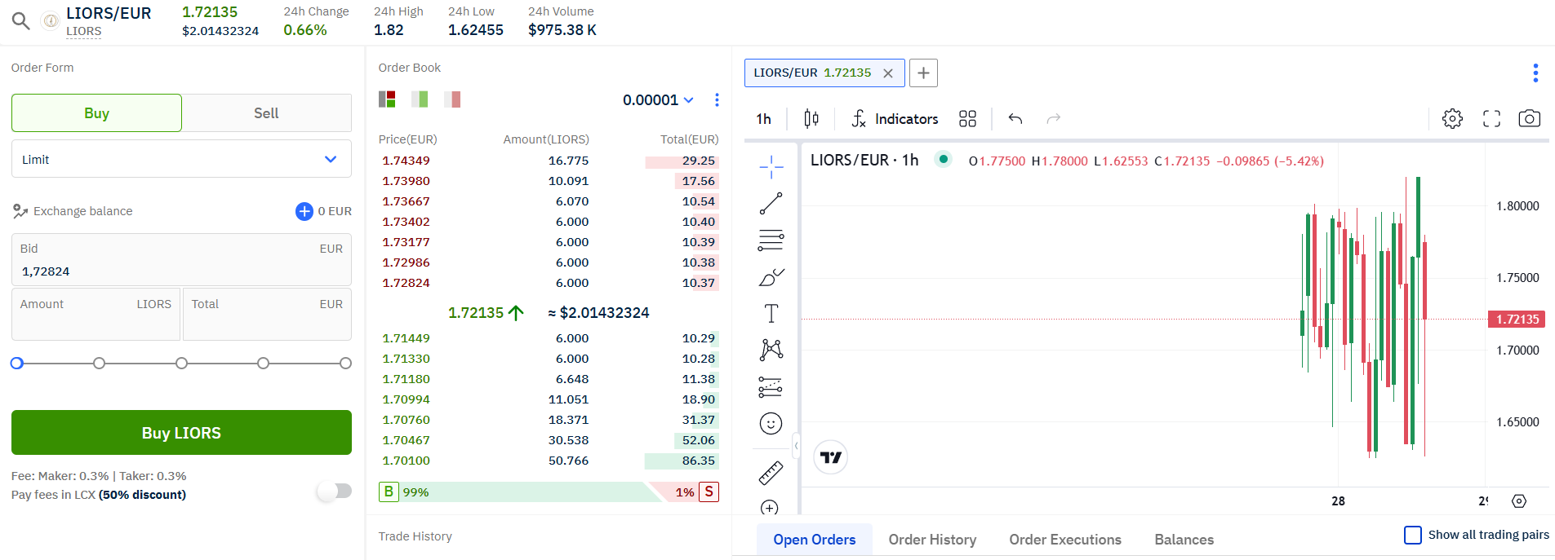This screenshot has width=1555, height=560.
Task: Click the 1.72135 price label on chart axis
Action: (x=1517, y=320)
